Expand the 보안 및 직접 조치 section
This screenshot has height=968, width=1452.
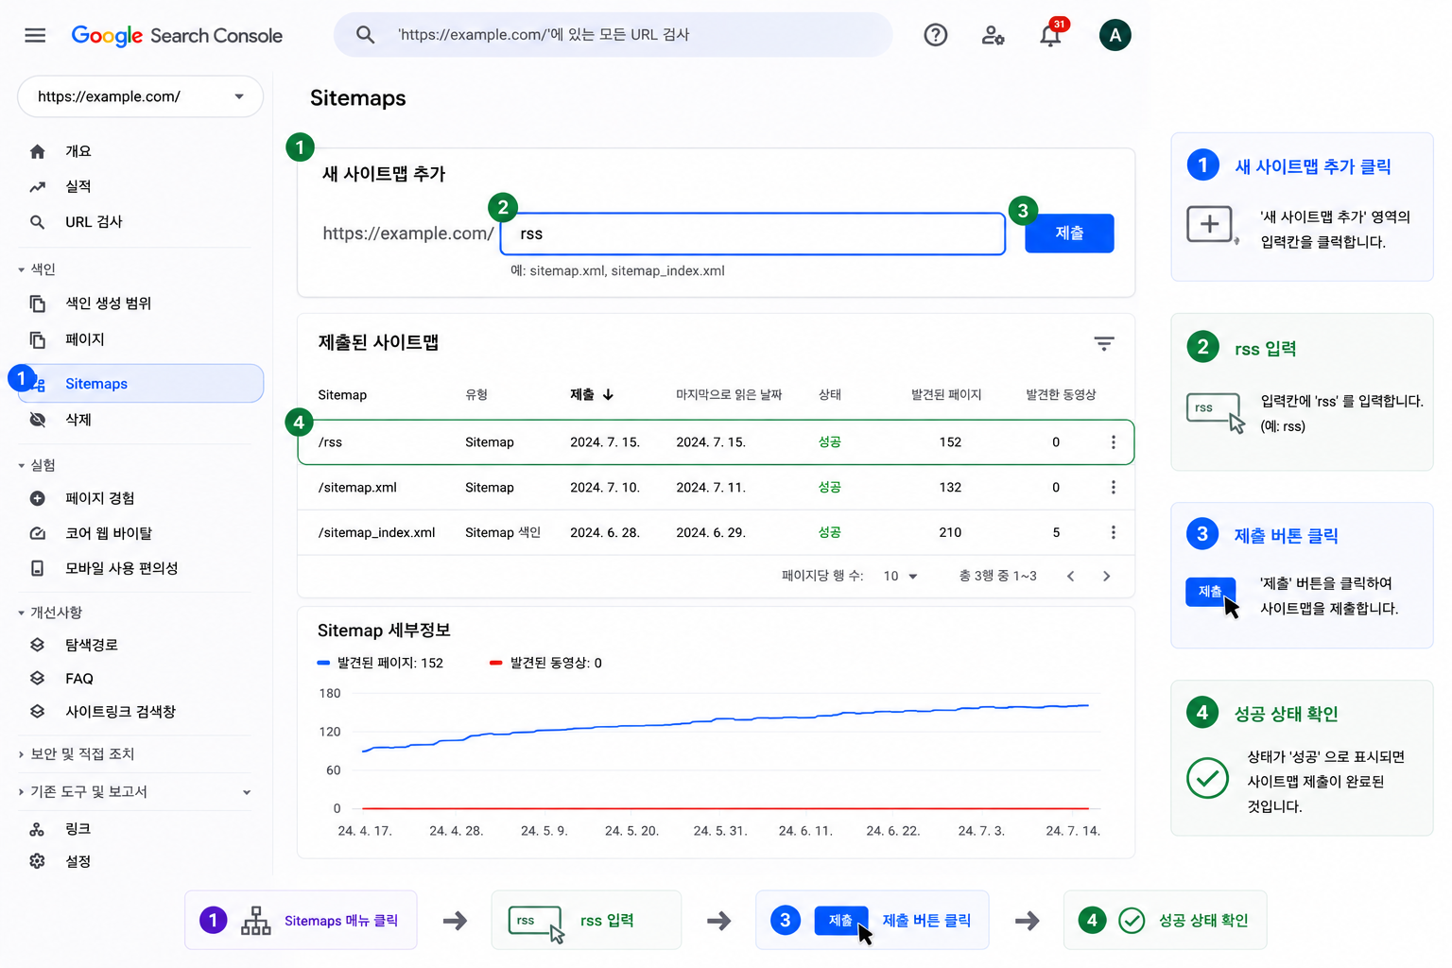[x=77, y=753]
